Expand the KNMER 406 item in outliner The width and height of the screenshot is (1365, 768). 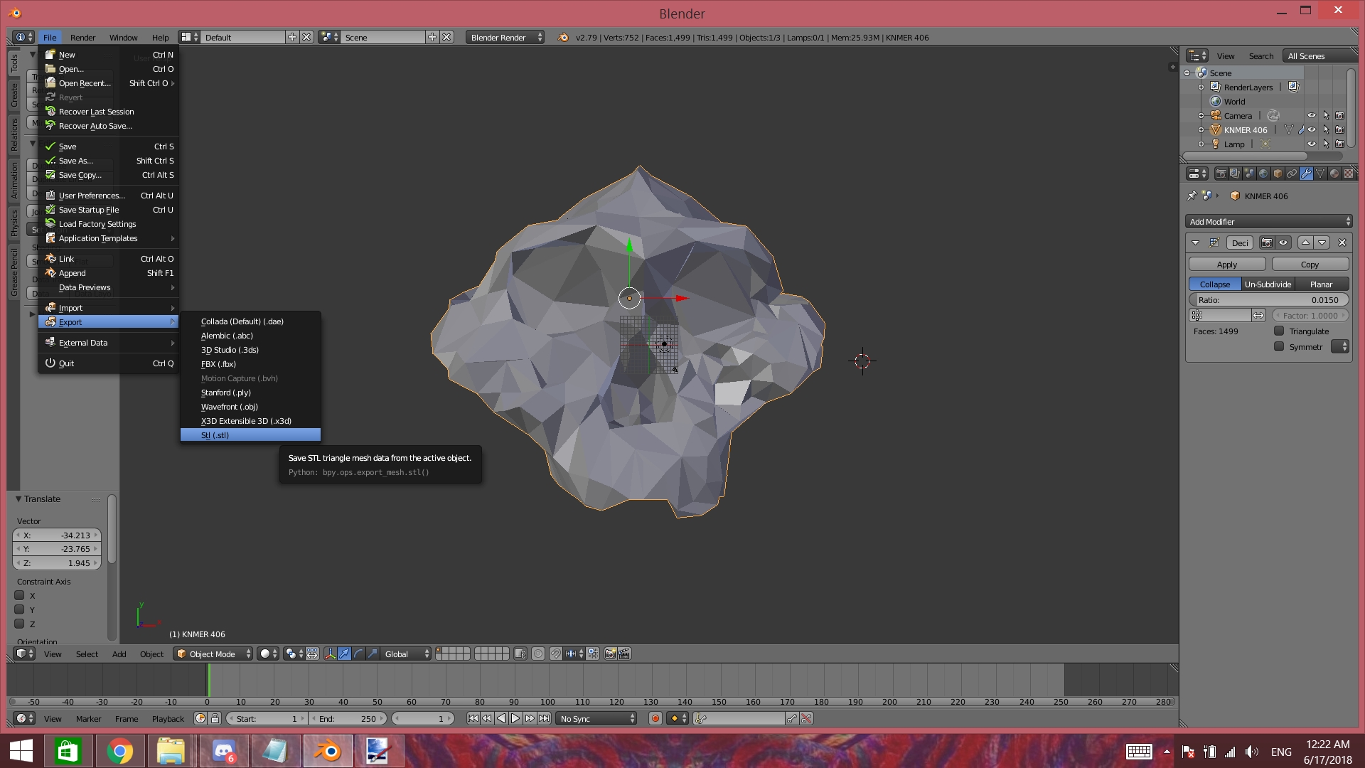click(1201, 130)
